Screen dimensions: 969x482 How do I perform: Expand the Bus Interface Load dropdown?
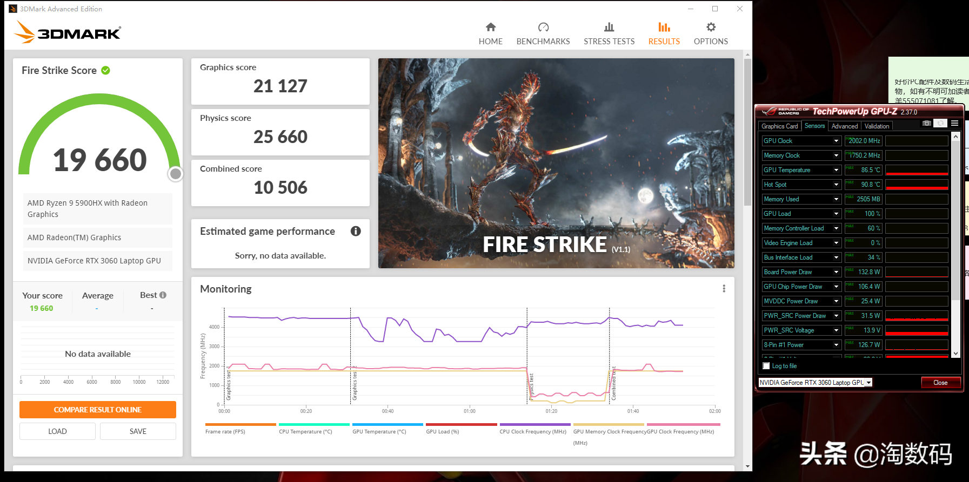[x=836, y=257]
